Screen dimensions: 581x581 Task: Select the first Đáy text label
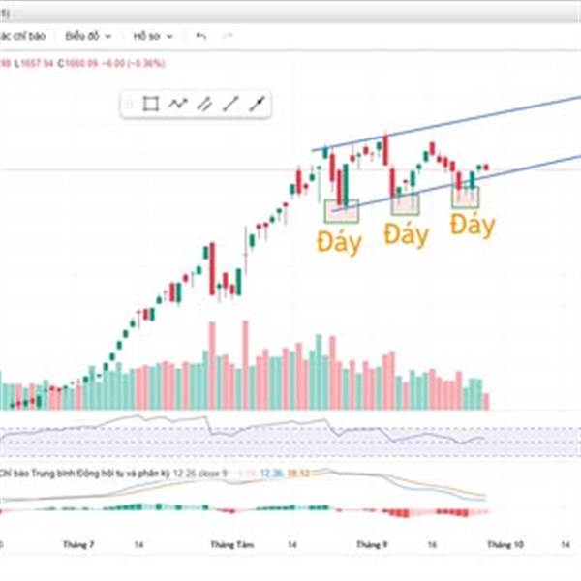click(340, 240)
